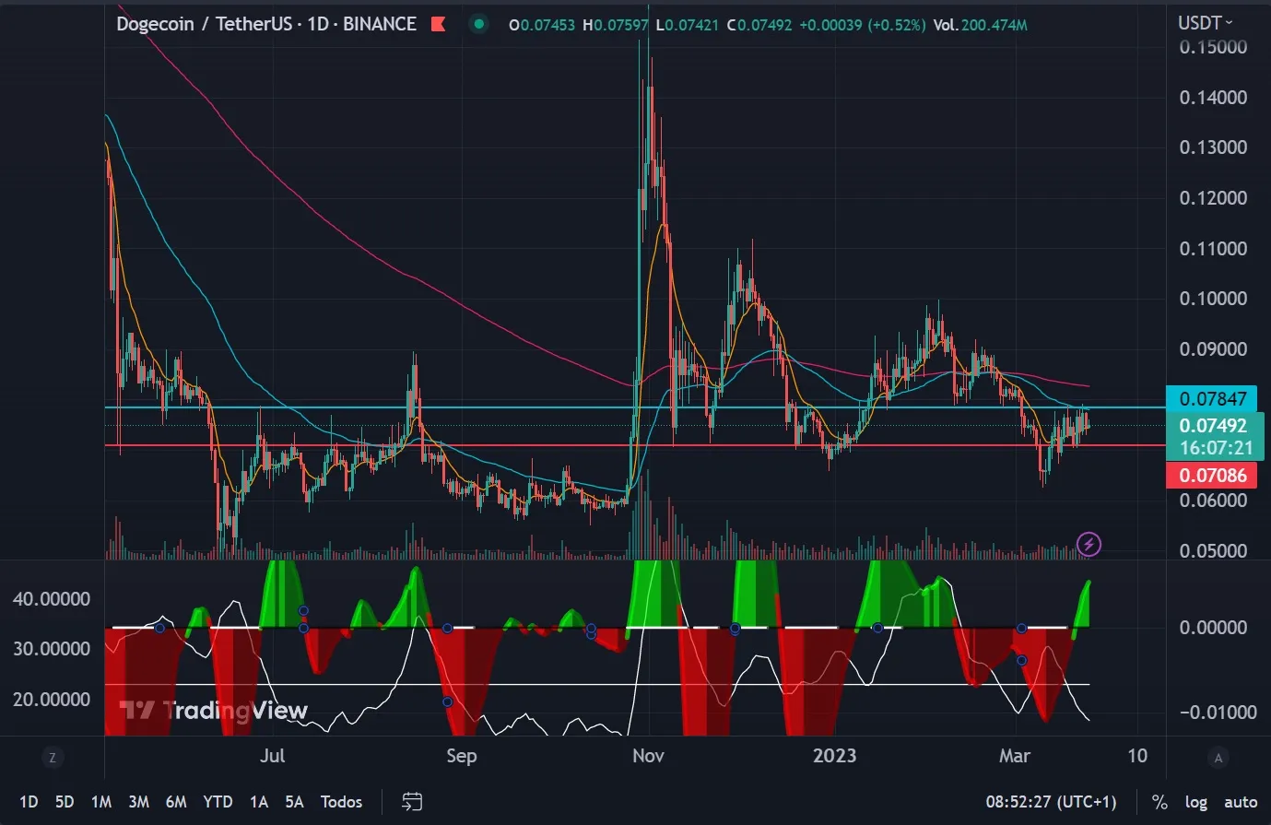Select the 1D time range
The height and width of the screenshot is (825, 1271).
coord(29,802)
